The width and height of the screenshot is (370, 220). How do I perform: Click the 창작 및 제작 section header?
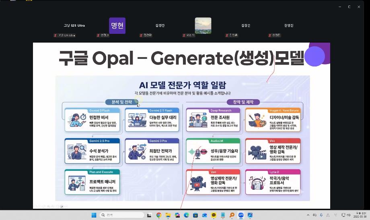243,102
